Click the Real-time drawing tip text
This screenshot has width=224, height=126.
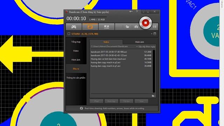click(114, 108)
